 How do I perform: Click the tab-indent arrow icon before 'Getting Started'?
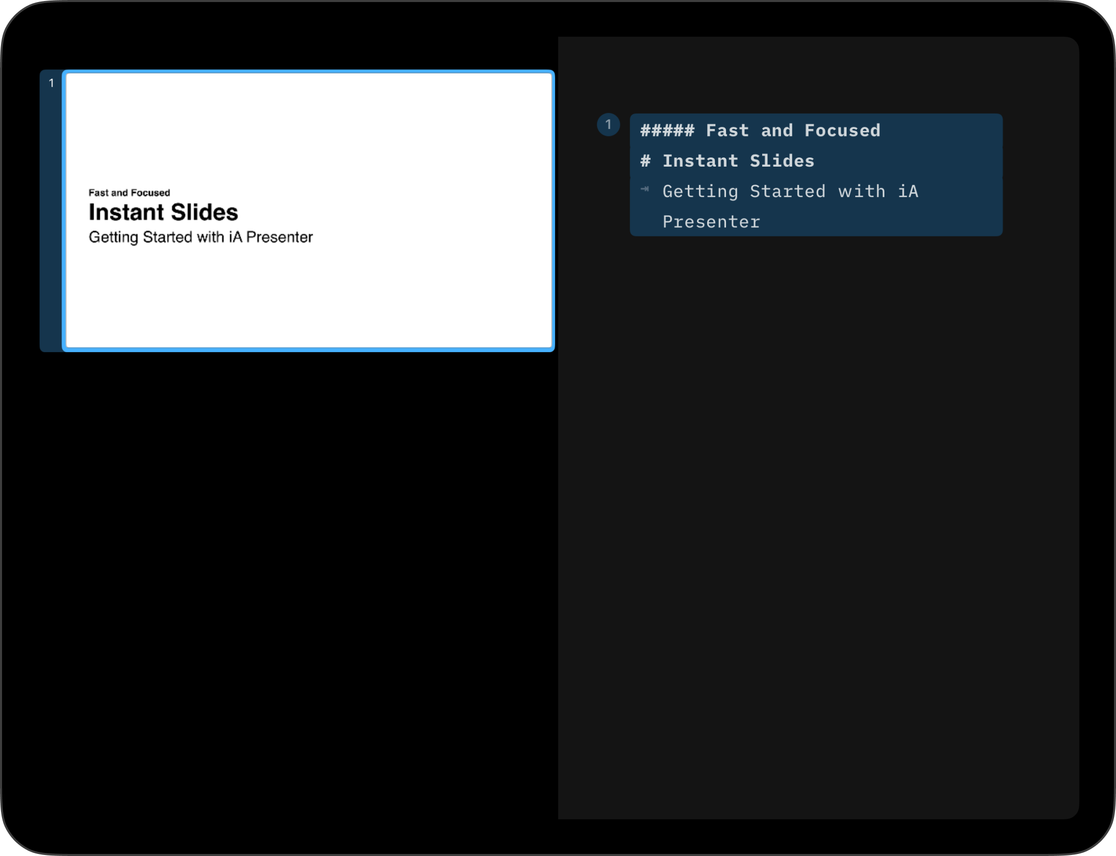645,189
